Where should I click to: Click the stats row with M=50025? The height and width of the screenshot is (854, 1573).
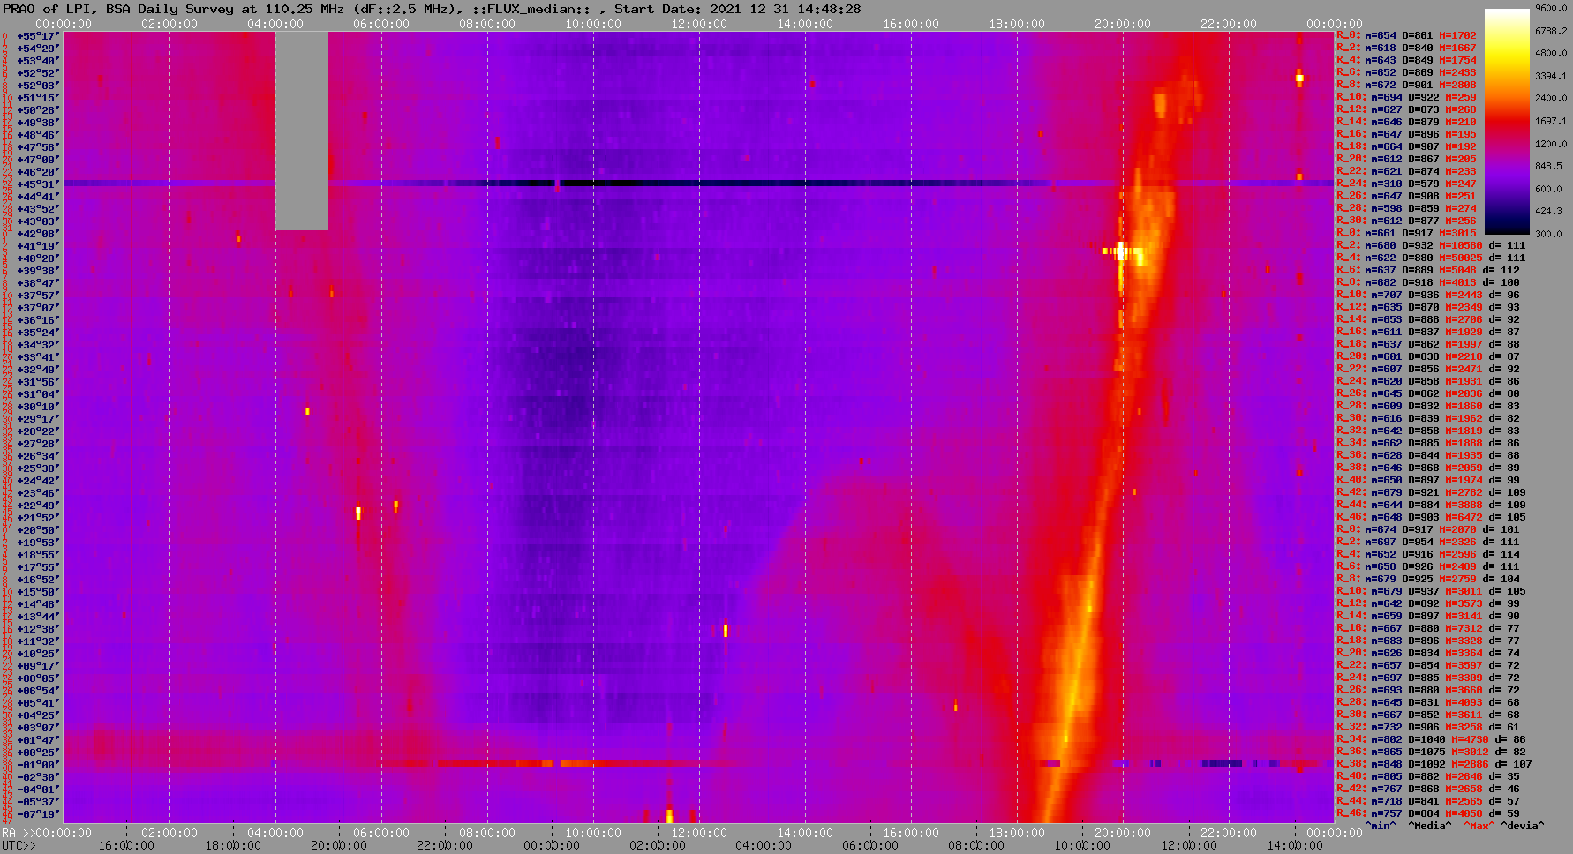1431,258
